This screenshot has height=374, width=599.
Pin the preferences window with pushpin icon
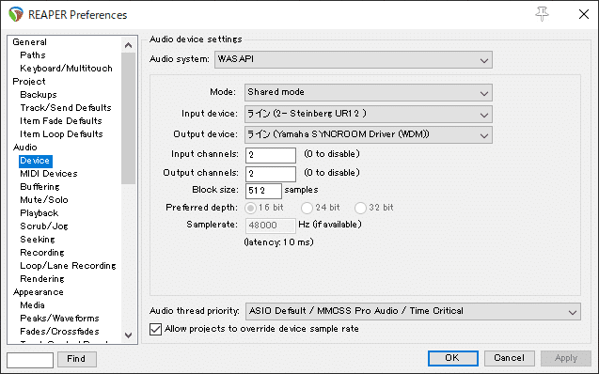tap(542, 14)
